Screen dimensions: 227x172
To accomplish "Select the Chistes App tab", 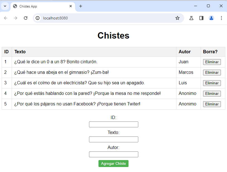I will coord(43,6).
